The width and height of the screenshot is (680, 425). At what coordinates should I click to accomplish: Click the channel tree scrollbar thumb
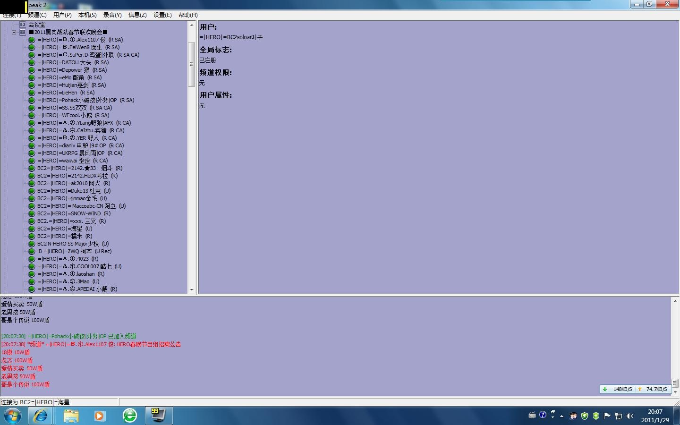click(192, 64)
